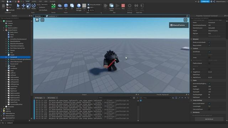This screenshot has height=128, width=228.
Task: Activate the Move tool
Action: click(x=24, y=6)
